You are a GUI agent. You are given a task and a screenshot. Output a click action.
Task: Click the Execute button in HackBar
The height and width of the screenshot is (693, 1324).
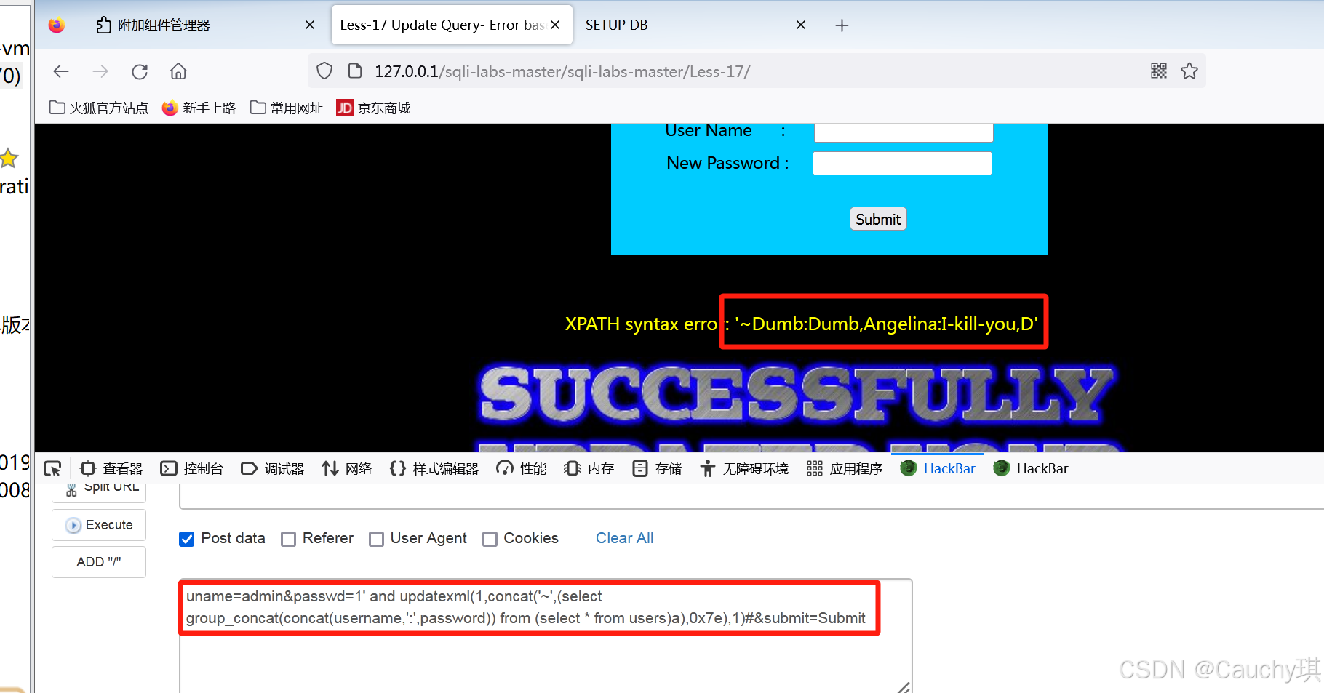[x=98, y=524]
